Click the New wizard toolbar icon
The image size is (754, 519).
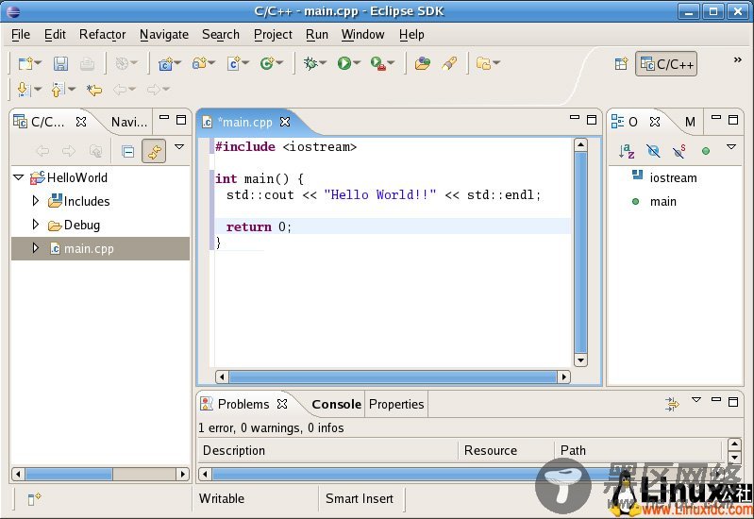coord(25,63)
